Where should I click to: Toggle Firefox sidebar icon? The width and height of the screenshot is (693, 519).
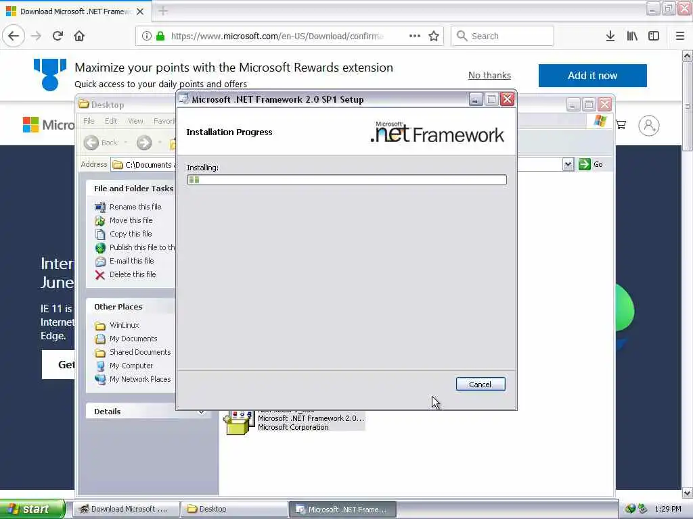654,36
